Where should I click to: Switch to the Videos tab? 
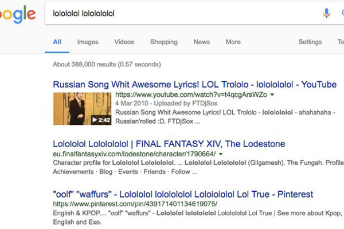(124, 42)
